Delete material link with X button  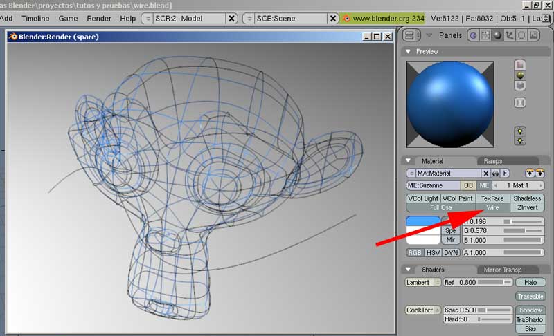coord(486,173)
